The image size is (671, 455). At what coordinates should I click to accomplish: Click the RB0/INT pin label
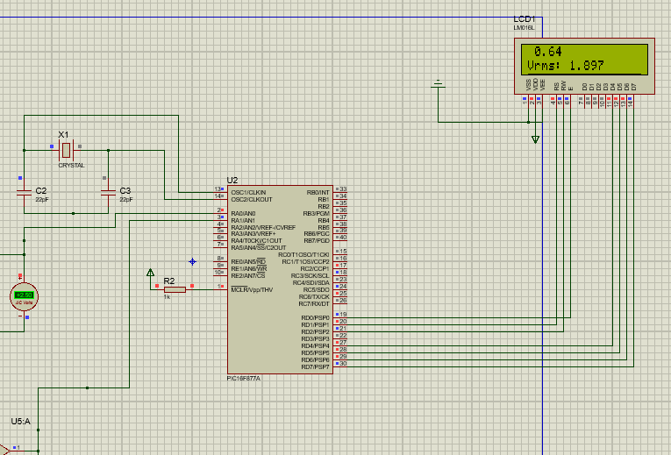[318, 193]
